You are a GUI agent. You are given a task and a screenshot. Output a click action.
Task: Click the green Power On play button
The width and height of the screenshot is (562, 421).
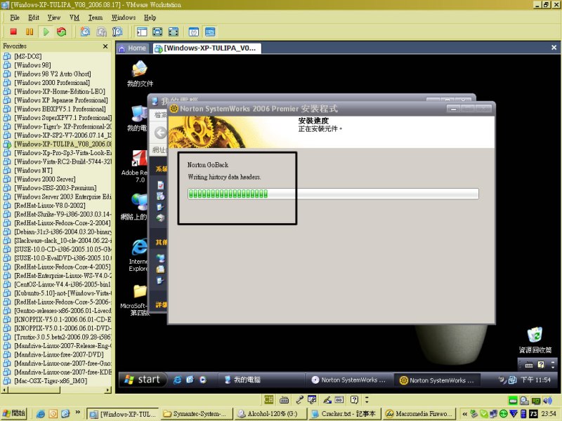coord(46,32)
